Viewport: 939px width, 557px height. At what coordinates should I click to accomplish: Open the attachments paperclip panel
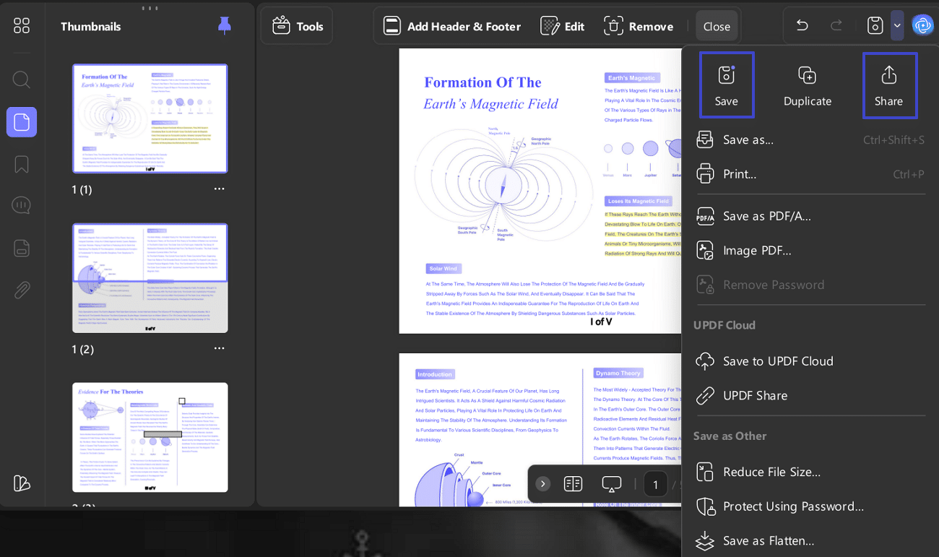(22, 290)
